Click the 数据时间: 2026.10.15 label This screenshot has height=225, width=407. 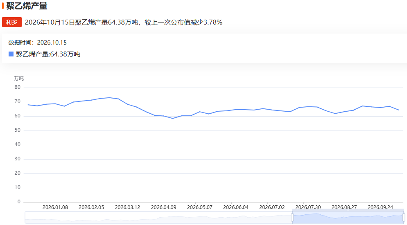tap(37, 43)
